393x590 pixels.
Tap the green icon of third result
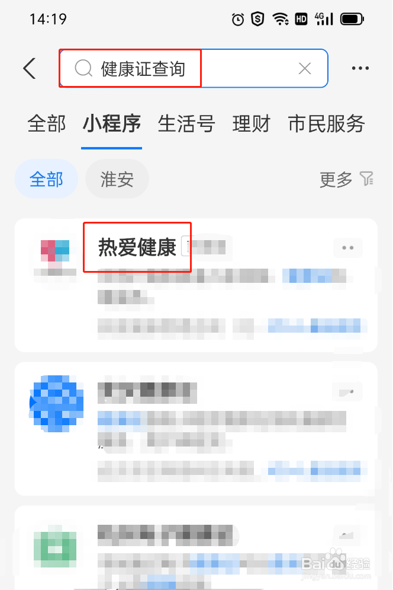point(55,546)
